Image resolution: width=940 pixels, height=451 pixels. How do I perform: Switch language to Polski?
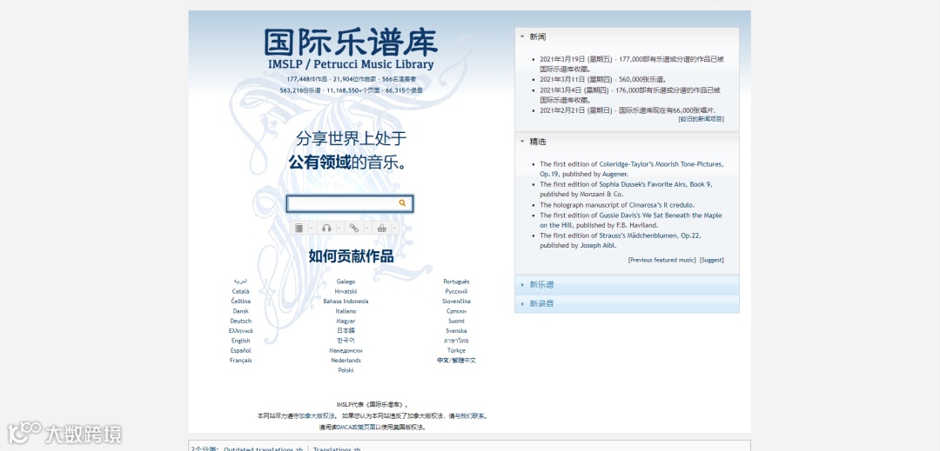346,370
